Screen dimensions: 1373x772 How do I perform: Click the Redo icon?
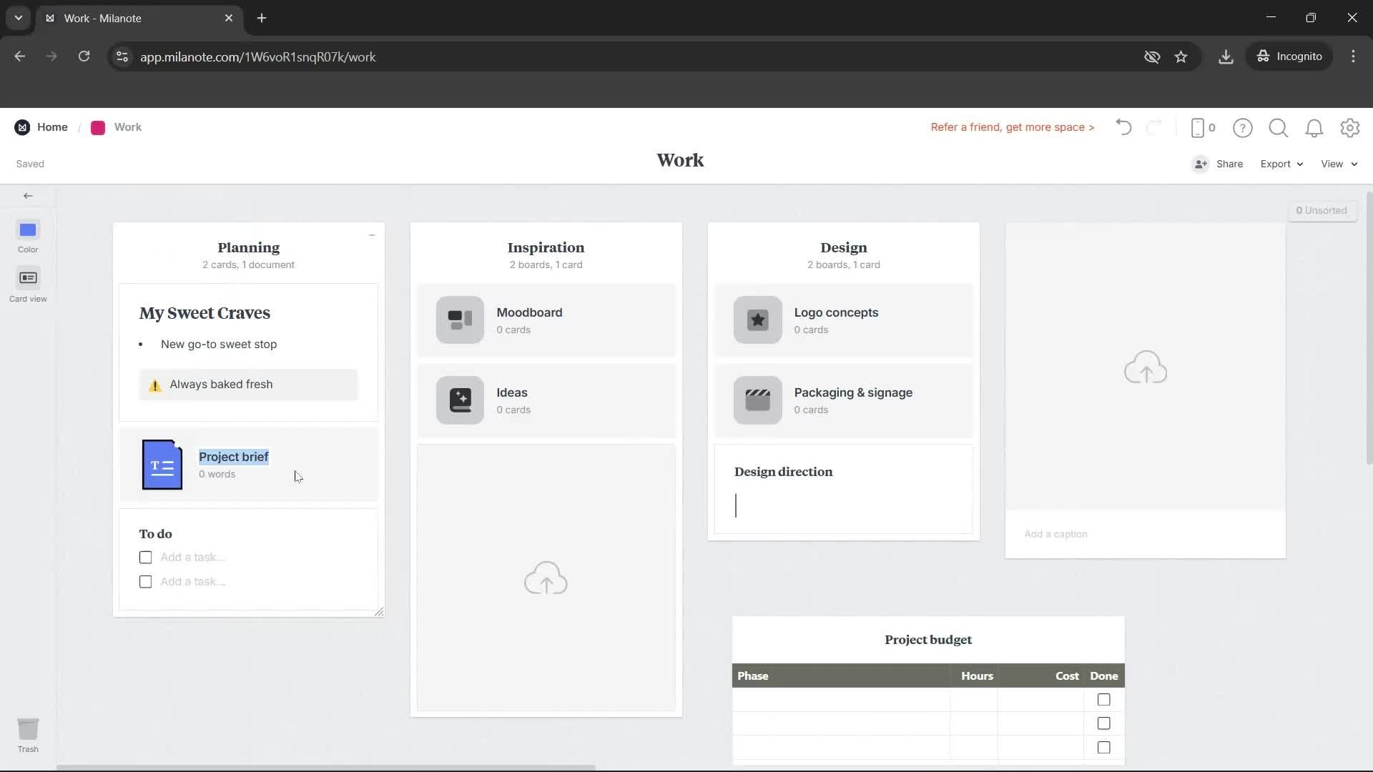click(1155, 127)
